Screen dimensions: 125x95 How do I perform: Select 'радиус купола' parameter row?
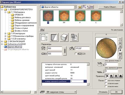(x=64, y=73)
